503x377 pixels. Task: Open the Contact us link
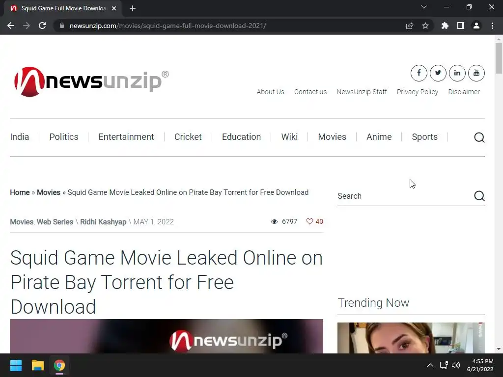(310, 92)
